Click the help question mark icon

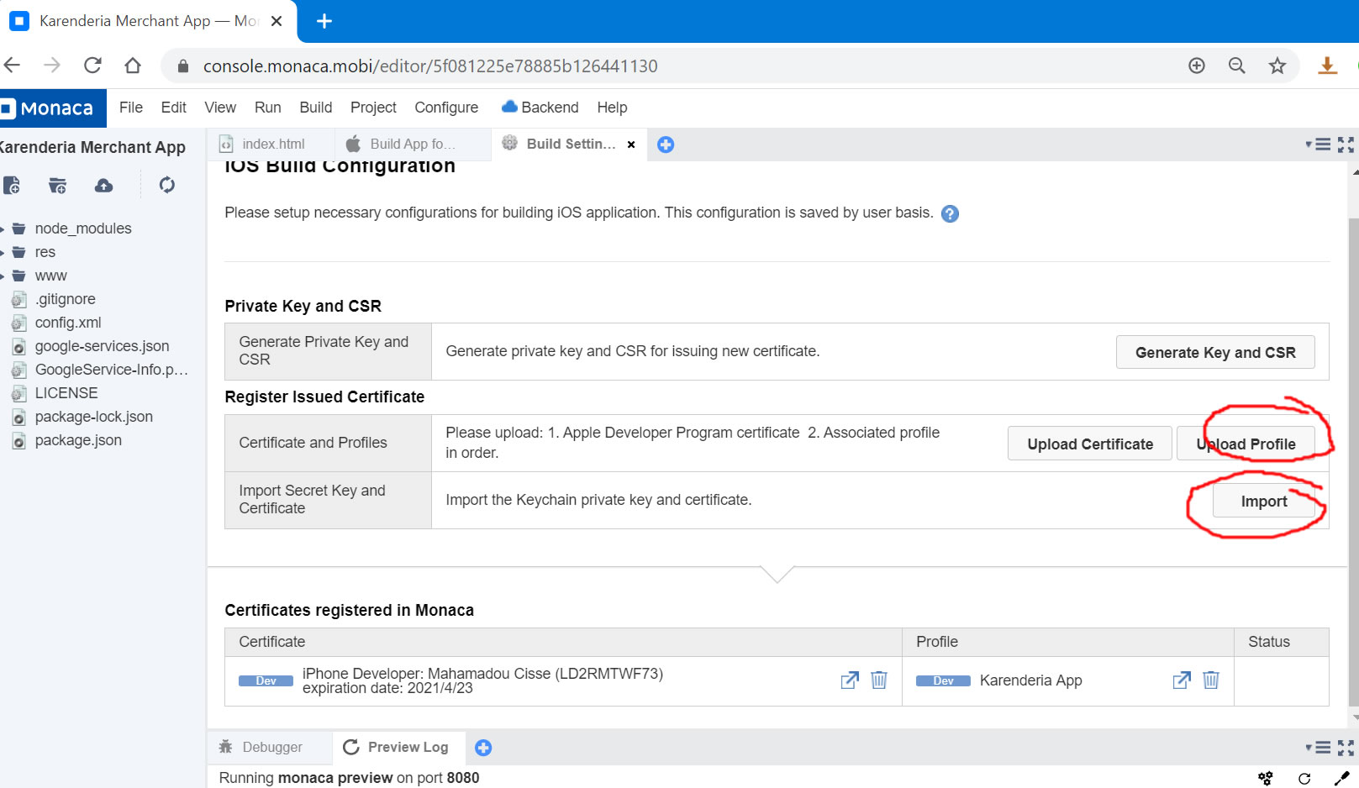pyautogui.click(x=950, y=213)
